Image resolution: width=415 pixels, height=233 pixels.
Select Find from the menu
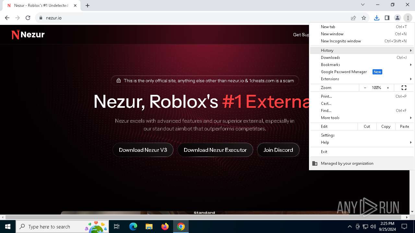[362, 111]
